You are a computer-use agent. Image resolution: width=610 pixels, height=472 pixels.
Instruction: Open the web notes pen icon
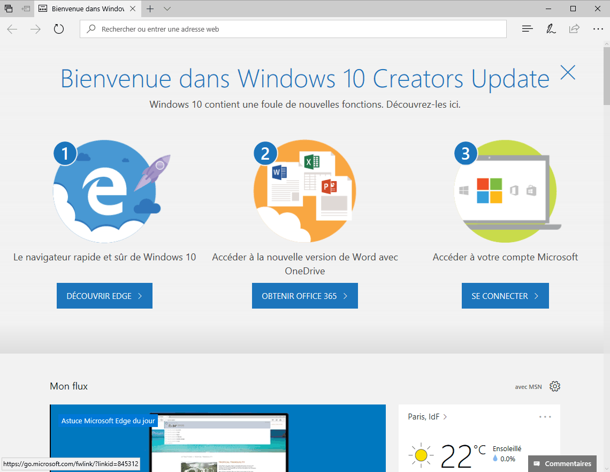(551, 29)
